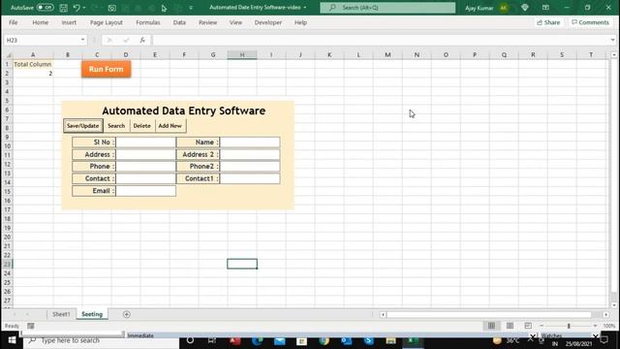This screenshot has height=349, width=620.
Task: Click the zoom slider handle
Action: click(x=569, y=326)
